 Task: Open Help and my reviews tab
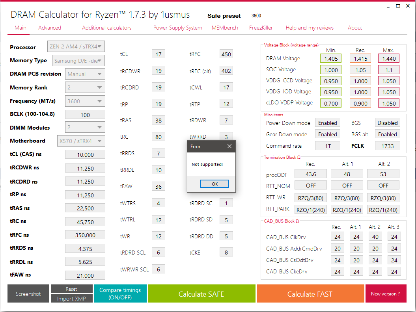point(310,28)
